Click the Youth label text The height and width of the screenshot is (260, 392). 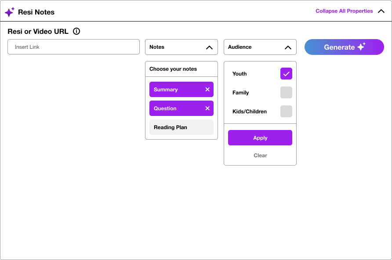(x=240, y=74)
